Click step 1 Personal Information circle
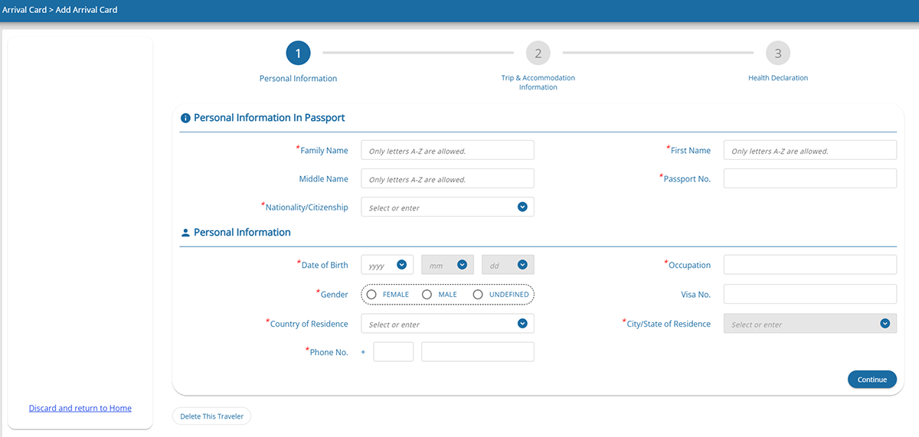This screenshot has height=437, width=919. 298,53
